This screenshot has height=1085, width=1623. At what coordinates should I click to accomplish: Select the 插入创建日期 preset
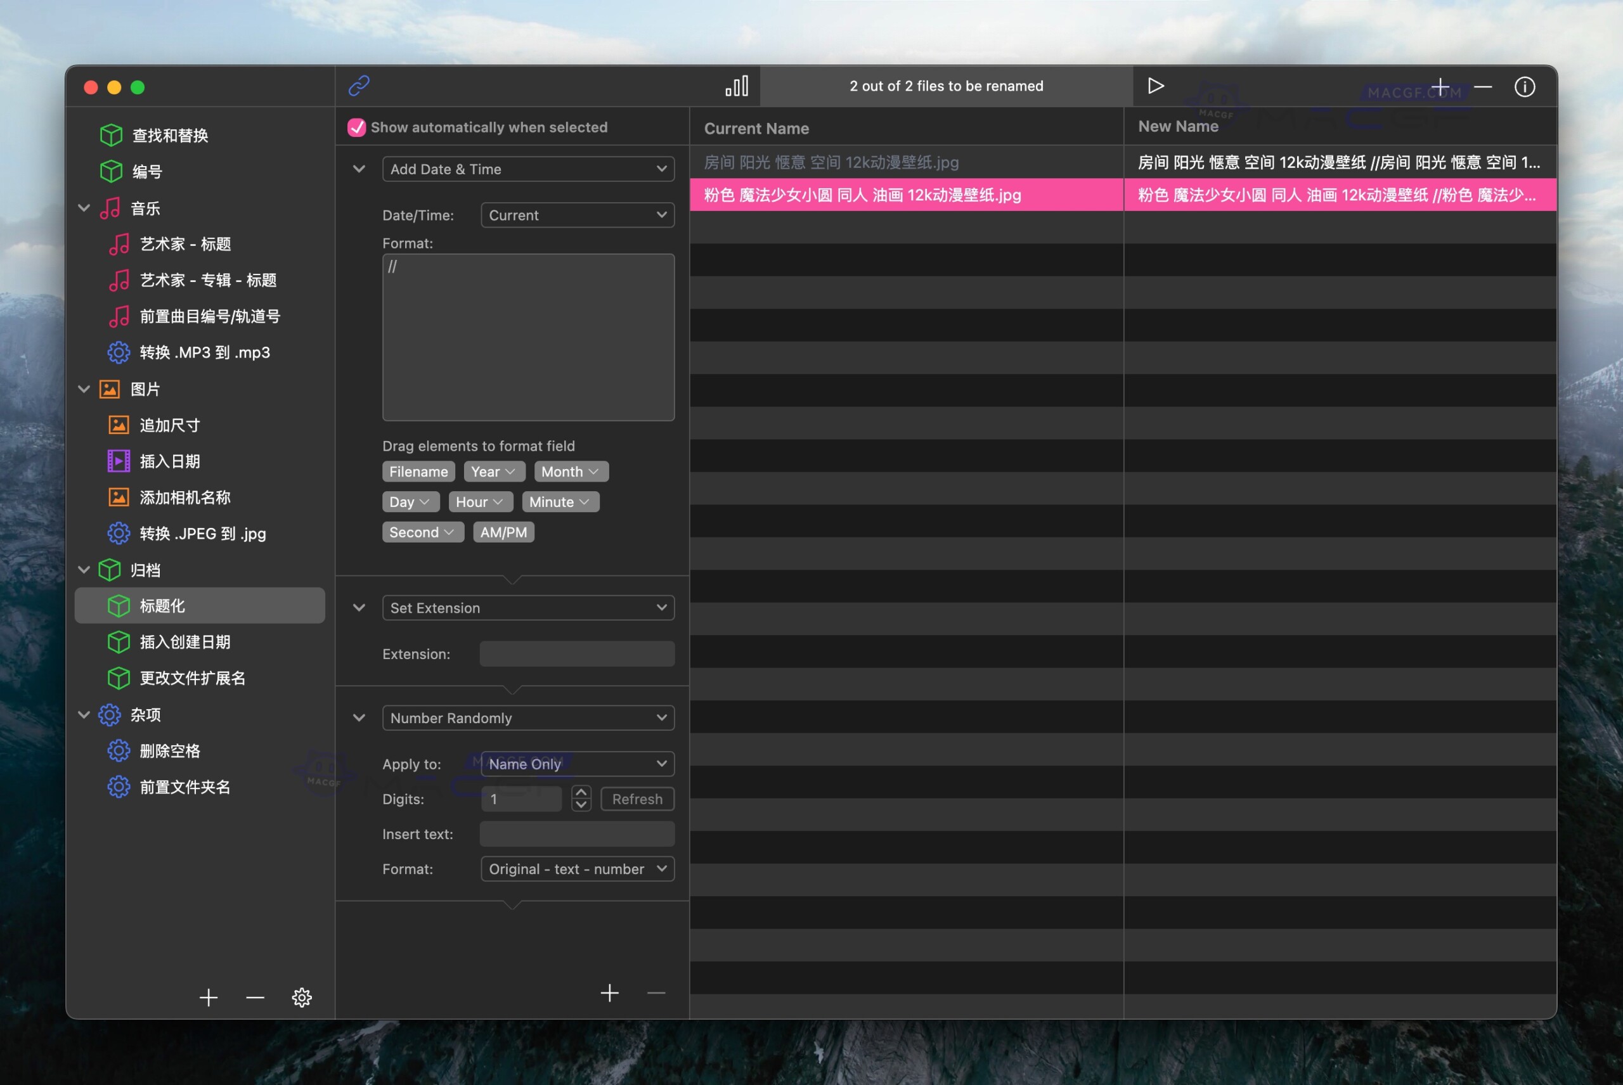(x=184, y=642)
